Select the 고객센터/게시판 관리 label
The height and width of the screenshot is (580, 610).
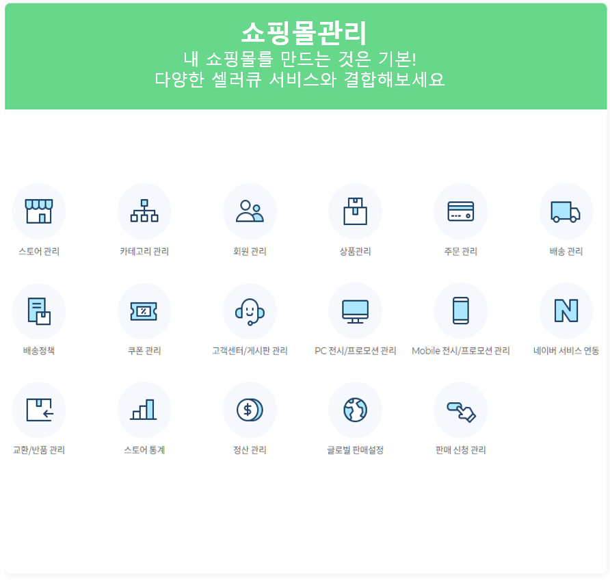250,350
